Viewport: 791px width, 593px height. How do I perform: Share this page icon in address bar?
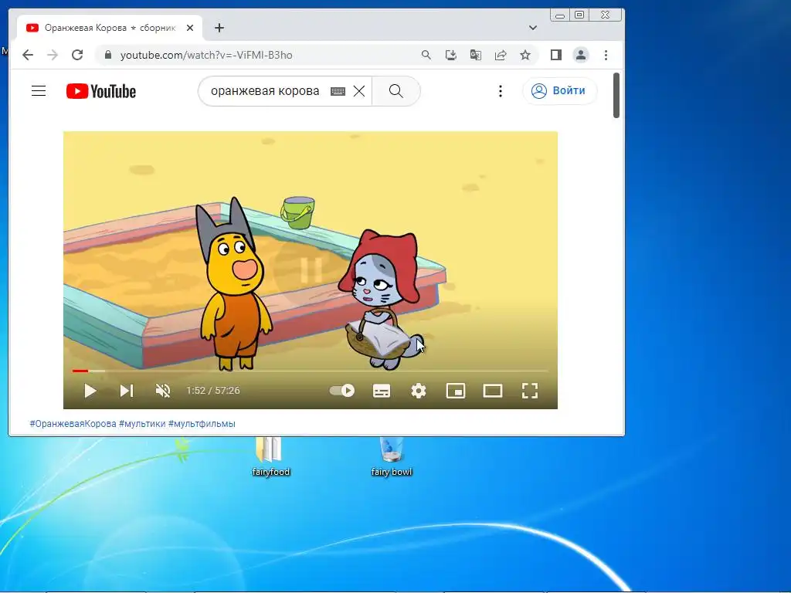coord(501,55)
